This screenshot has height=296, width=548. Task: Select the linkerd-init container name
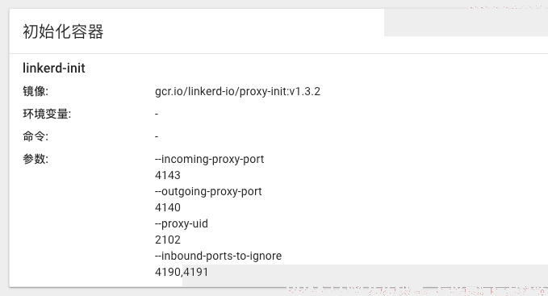(54, 68)
